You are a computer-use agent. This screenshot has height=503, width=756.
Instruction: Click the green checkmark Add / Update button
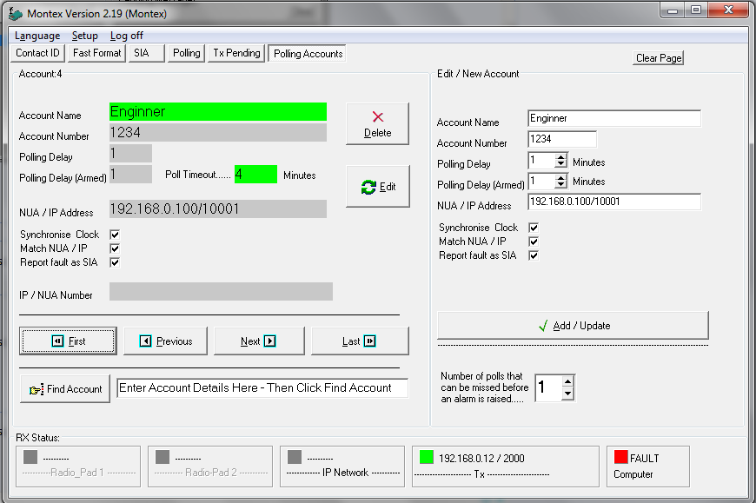pyautogui.click(x=573, y=326)
